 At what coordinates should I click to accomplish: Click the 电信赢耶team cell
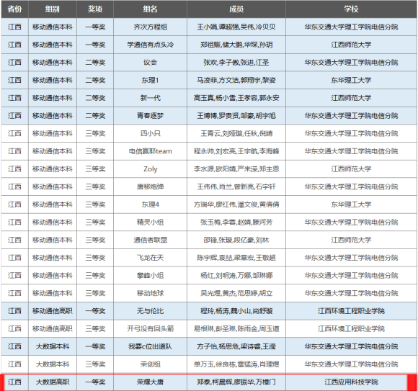click(151, 151)
